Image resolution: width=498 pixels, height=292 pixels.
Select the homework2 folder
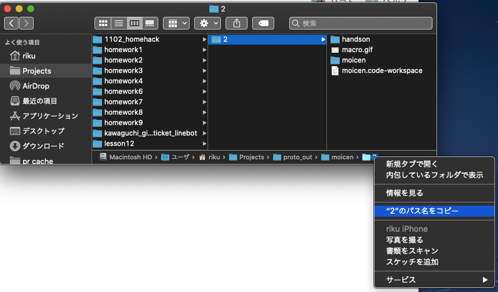150,60
